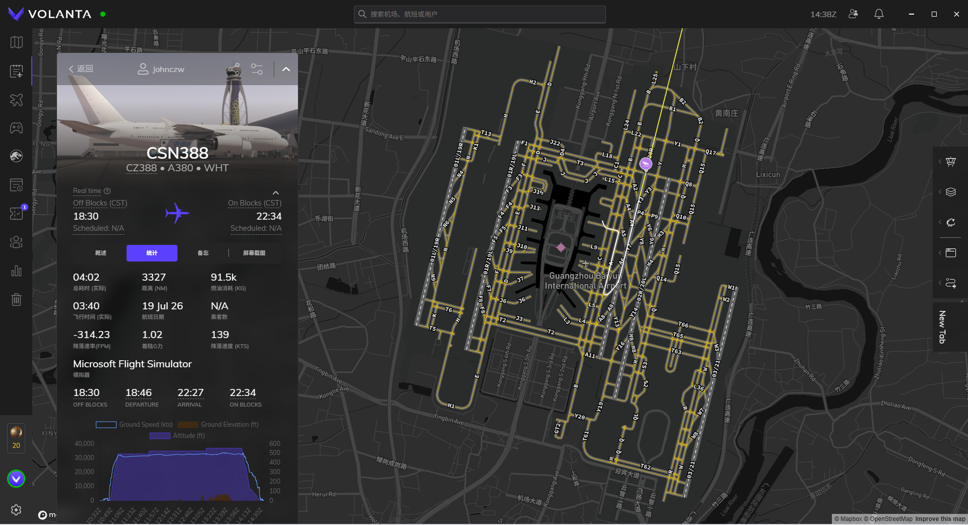Image resolution: width=968 pixels, height=525 pixels.
Task: Open the flight planning calendar icon
Action: (x=16, y=71)
